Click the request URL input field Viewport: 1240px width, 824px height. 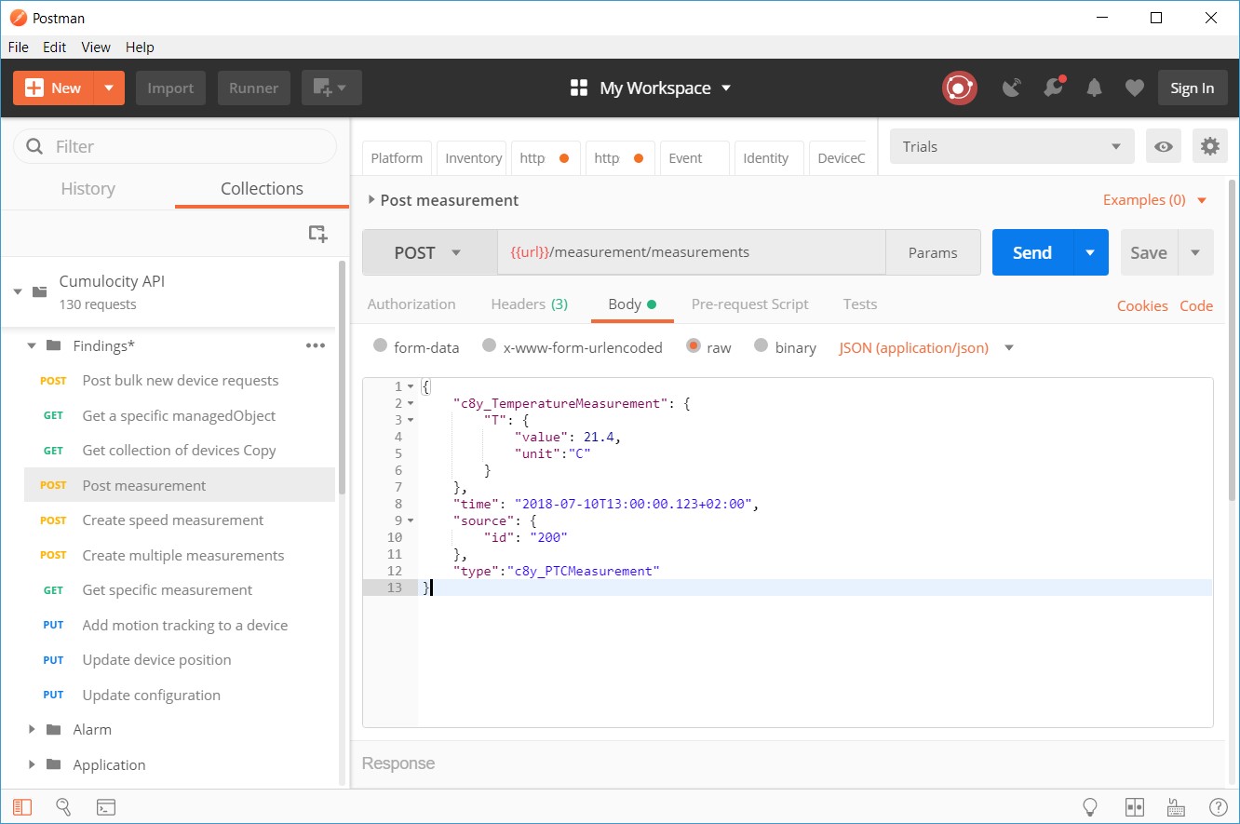(x=689, y=252)
